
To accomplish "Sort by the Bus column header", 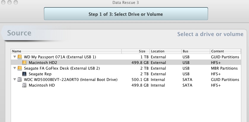I will click(196, 51).
